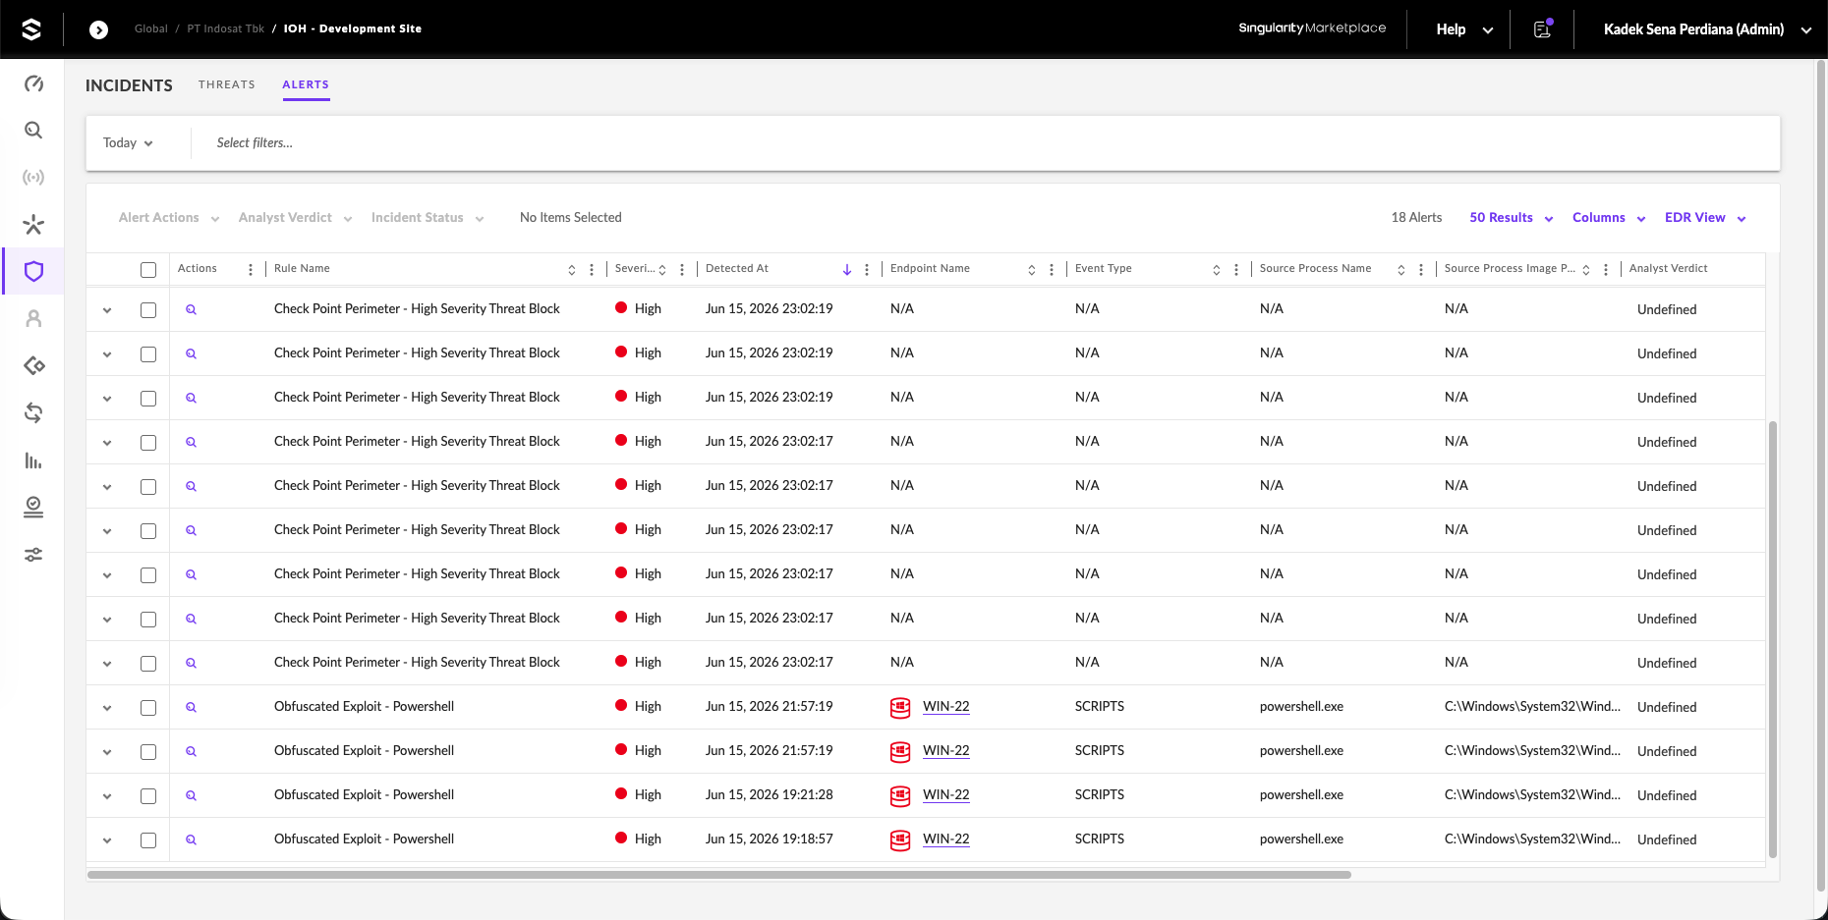Open the EDR View dropdown
1828x920 pixels.
tap(1705, 218)
